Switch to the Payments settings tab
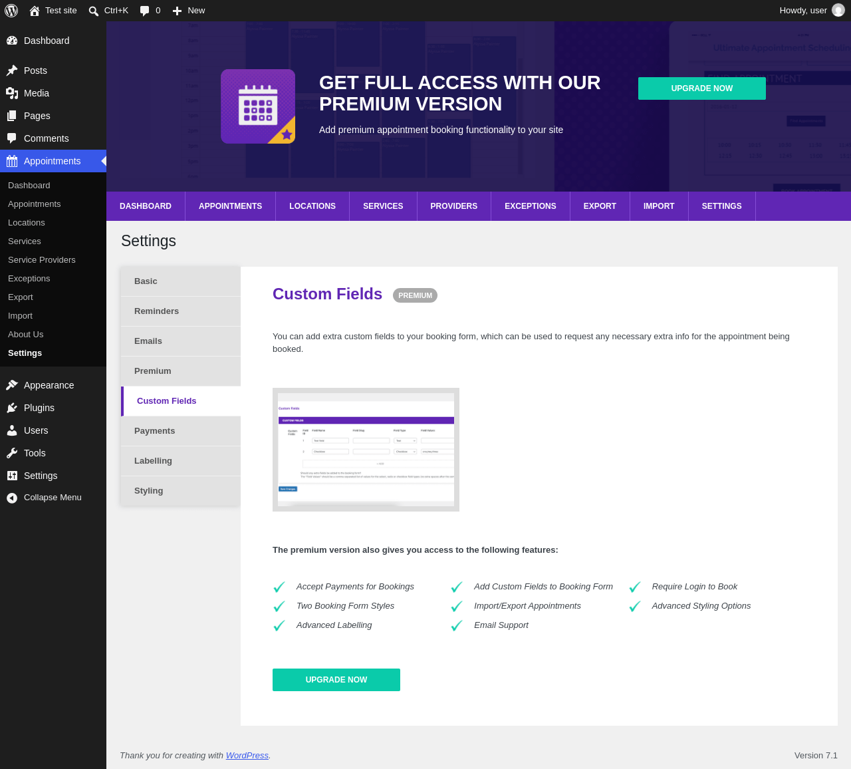 181,431
